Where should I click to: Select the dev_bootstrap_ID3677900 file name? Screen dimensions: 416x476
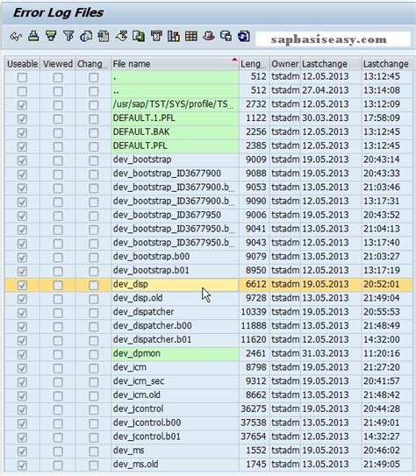pyautogui.click(x=167, y=174)
